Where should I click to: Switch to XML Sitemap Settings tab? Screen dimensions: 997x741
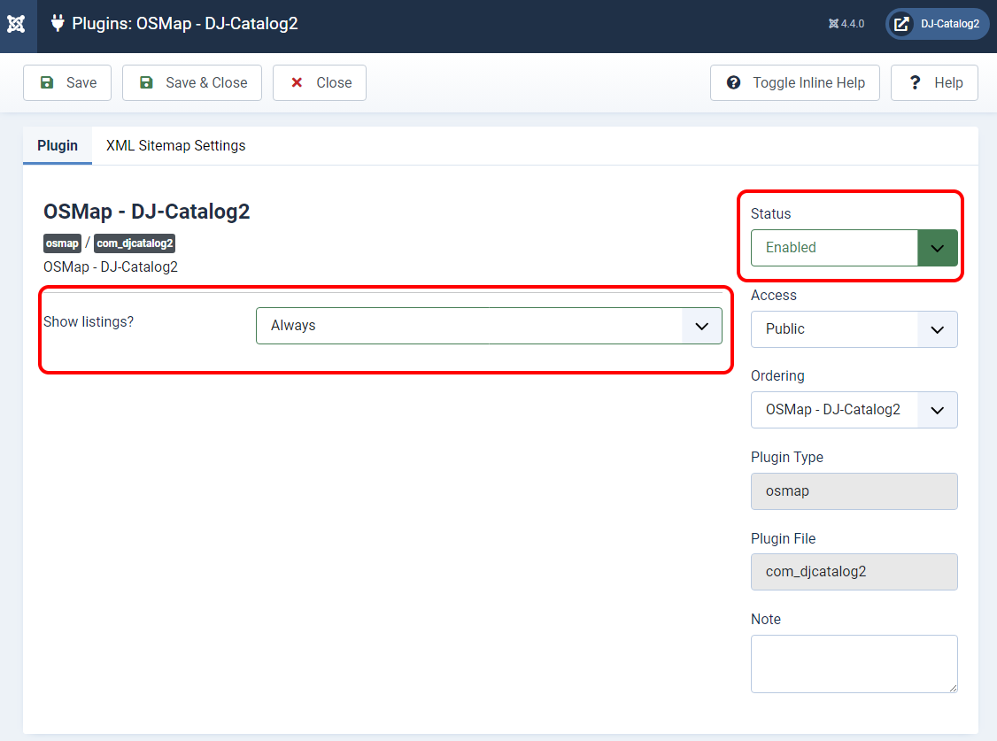tap(175, 145)
